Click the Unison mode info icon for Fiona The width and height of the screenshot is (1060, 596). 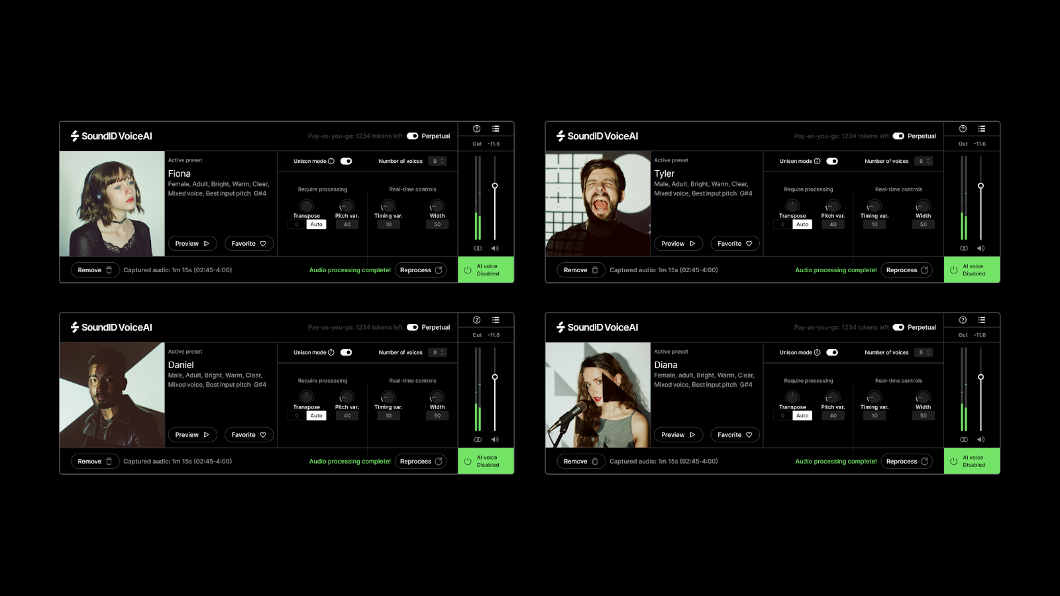point(331,162)
